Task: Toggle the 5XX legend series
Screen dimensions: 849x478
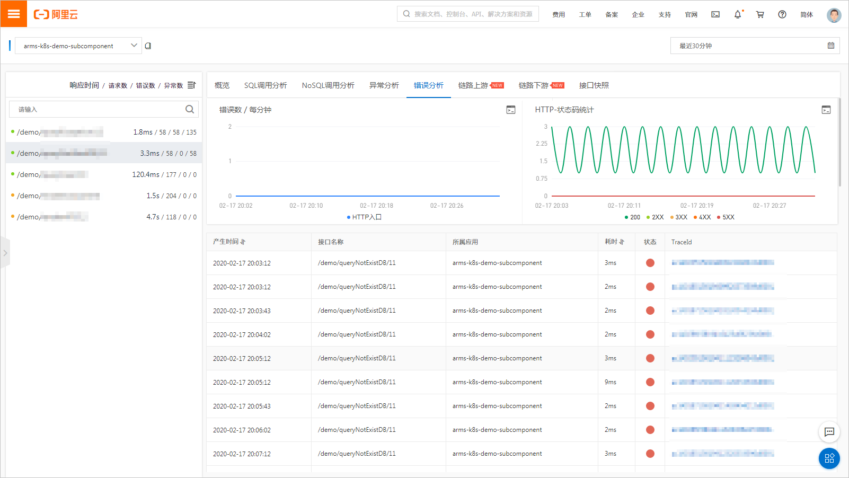Action: click(x=726, y=217)
